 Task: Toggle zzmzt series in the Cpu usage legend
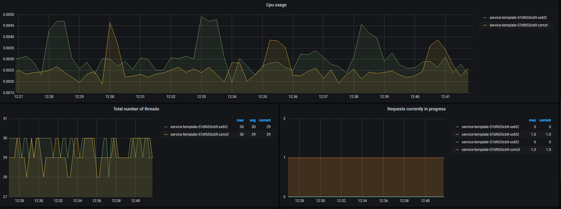click(519, 25)
